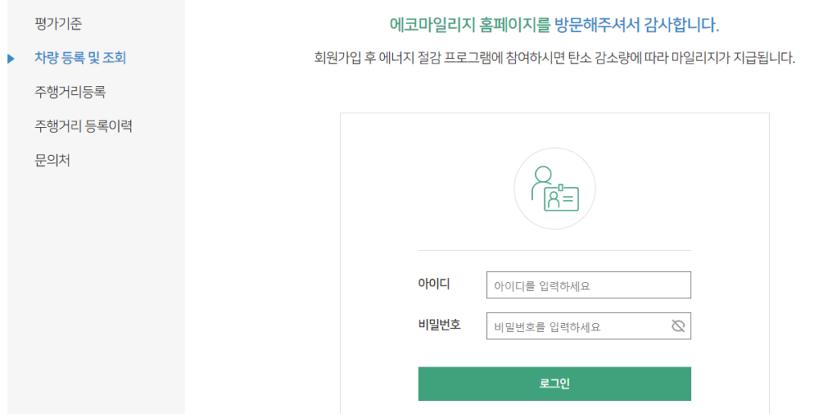Go to 주행거리등록 in the sidebar
The width and height of the screenshot is (823, 414).
click(x=71, y=92)
